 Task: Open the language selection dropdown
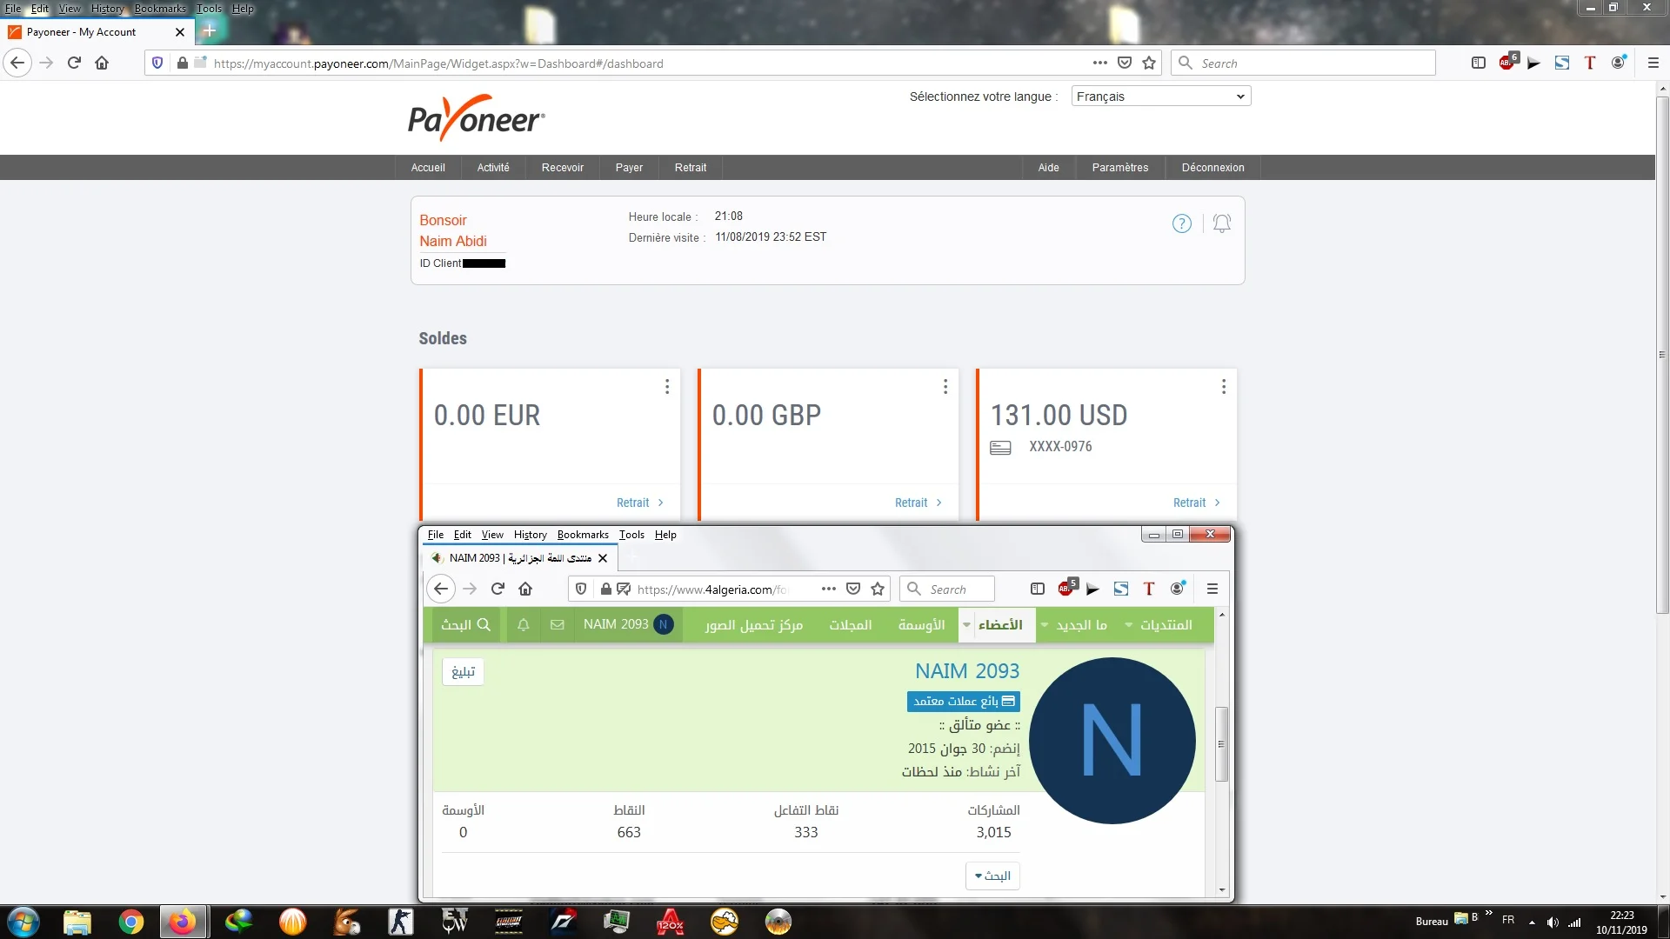[1160, 97]
